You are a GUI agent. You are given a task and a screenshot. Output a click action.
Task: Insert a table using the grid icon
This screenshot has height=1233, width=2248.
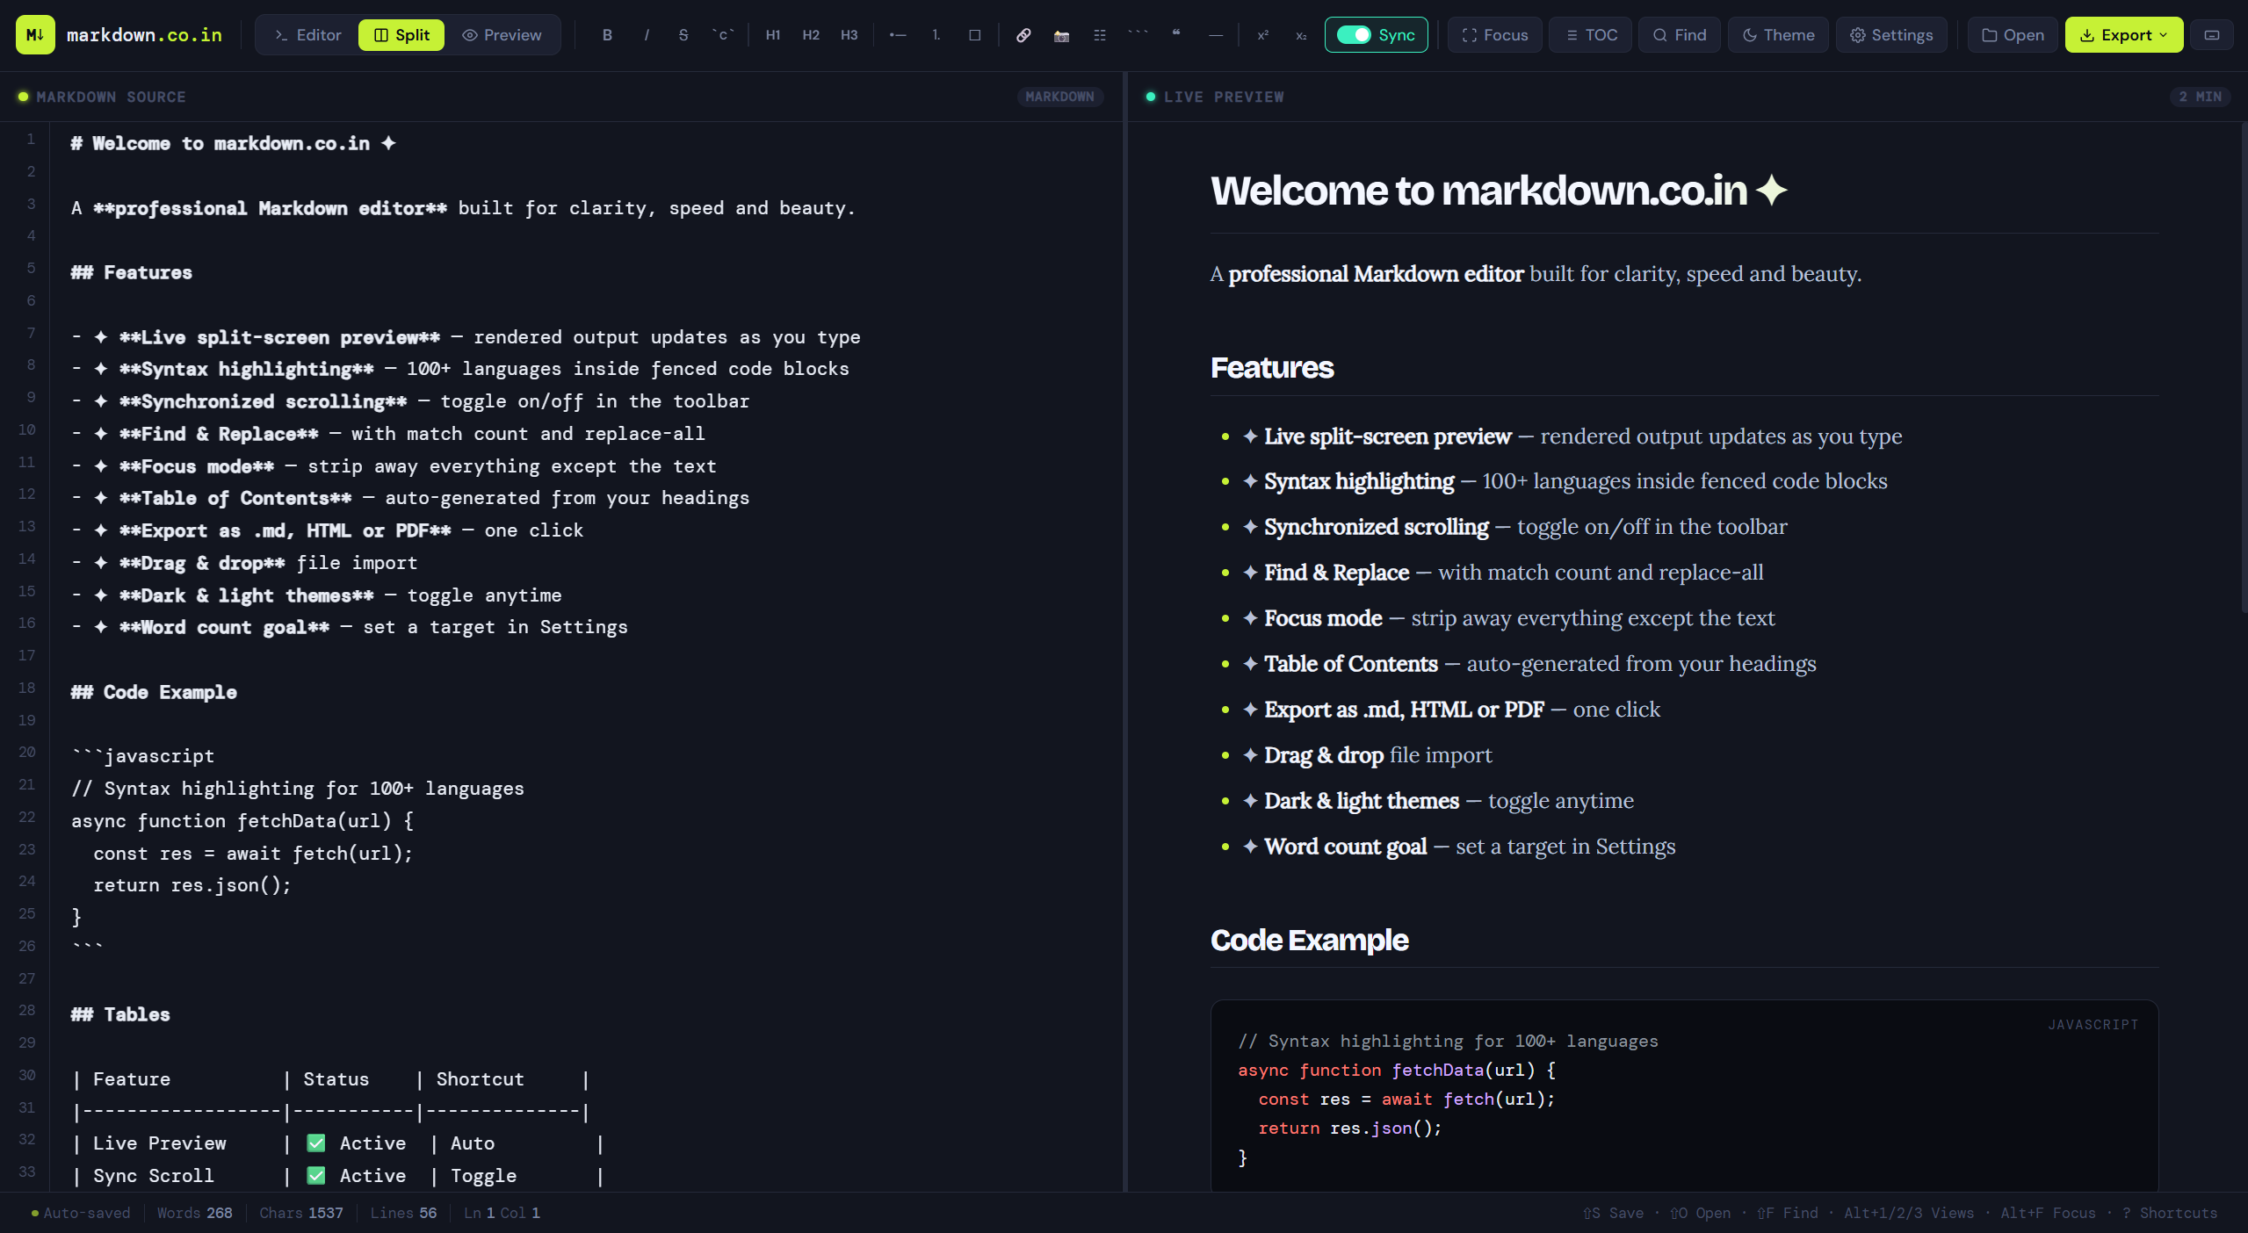click(x=1100, y=35)
